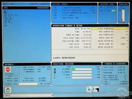Click the X axis load bar
The height and width of the screenshot is (99, 132).
click(82, 69)
